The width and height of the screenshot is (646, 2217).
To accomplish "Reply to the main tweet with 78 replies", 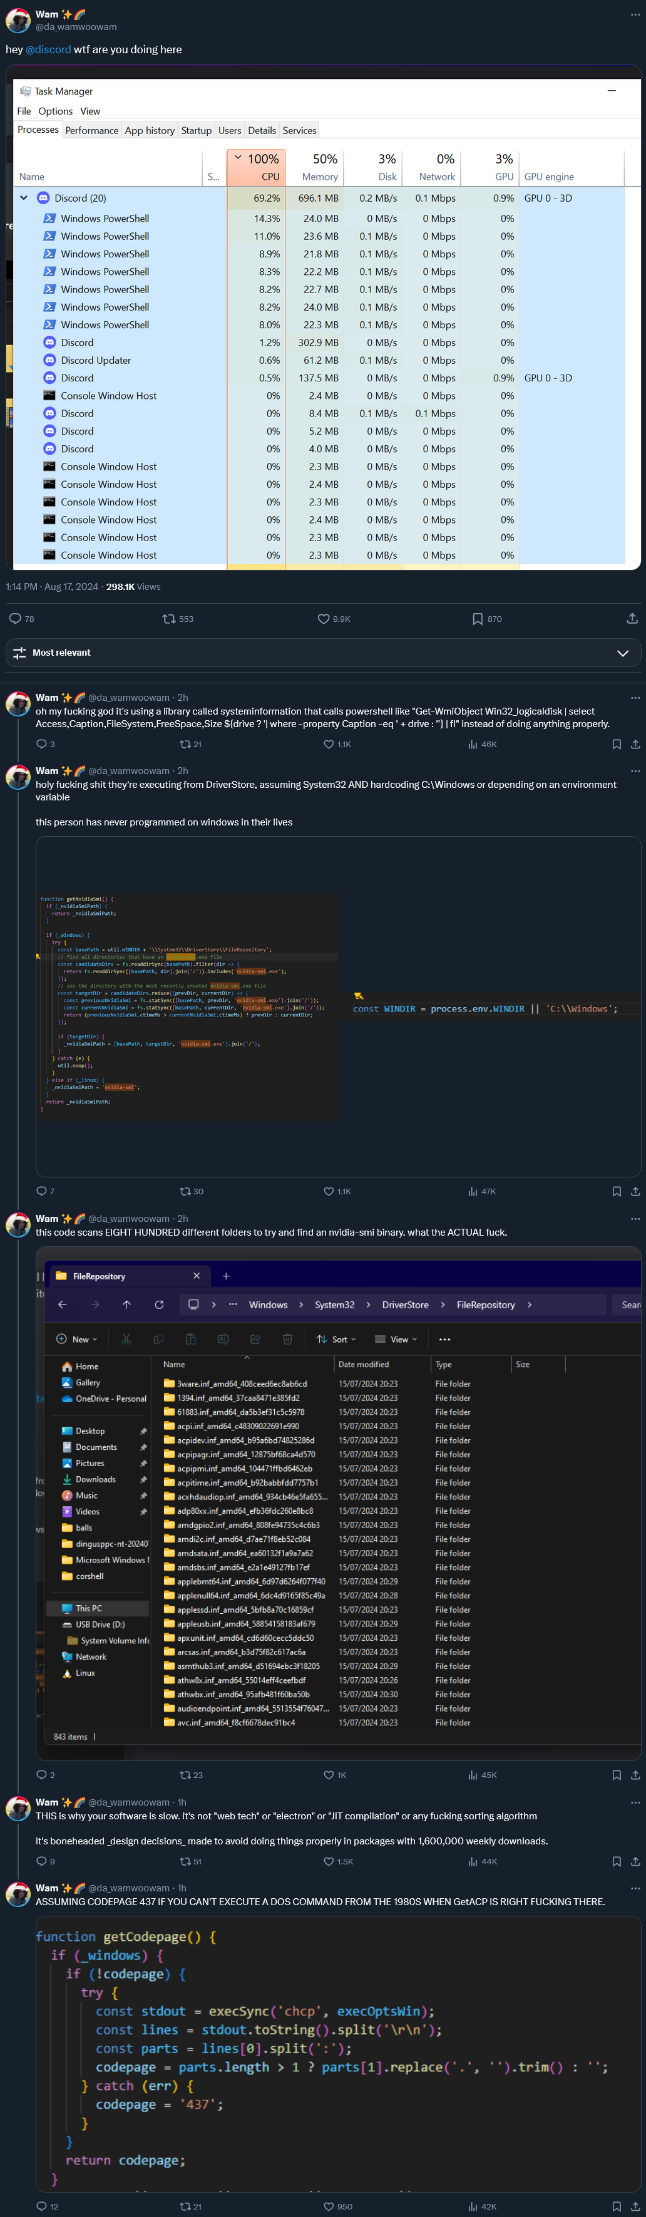I will 21,619.
